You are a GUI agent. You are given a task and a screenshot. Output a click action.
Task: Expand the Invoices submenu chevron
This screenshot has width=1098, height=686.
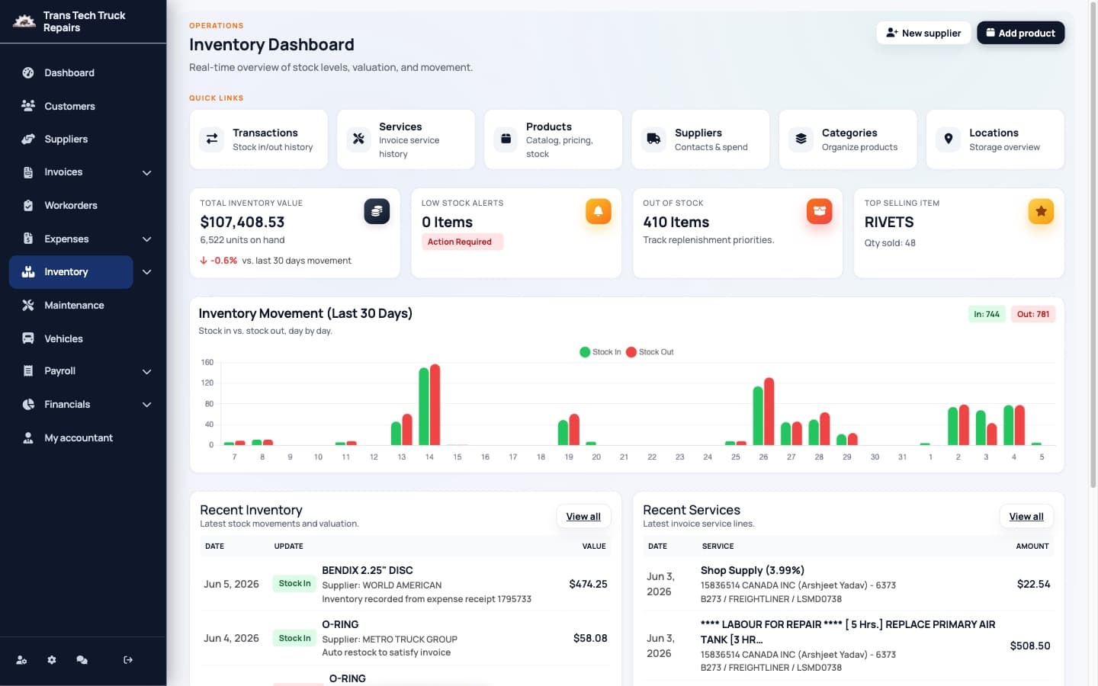click(147, 173)
